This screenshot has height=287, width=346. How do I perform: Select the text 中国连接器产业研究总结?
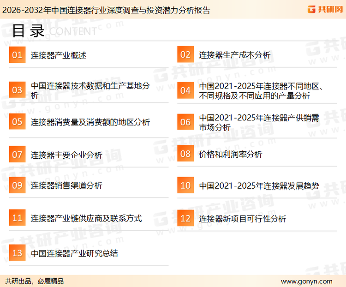(x=74, y=253)
